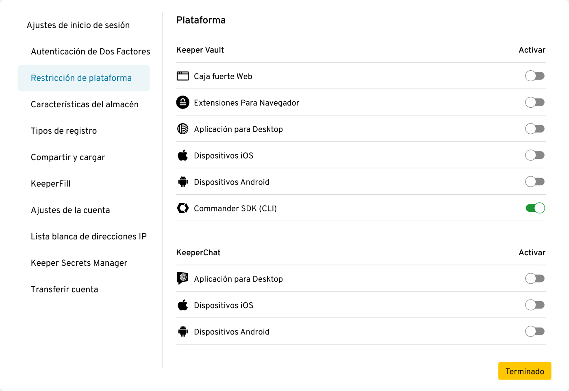Click the Extensiones Para Navegador label

pyautogui.click(x=247, y=103)
